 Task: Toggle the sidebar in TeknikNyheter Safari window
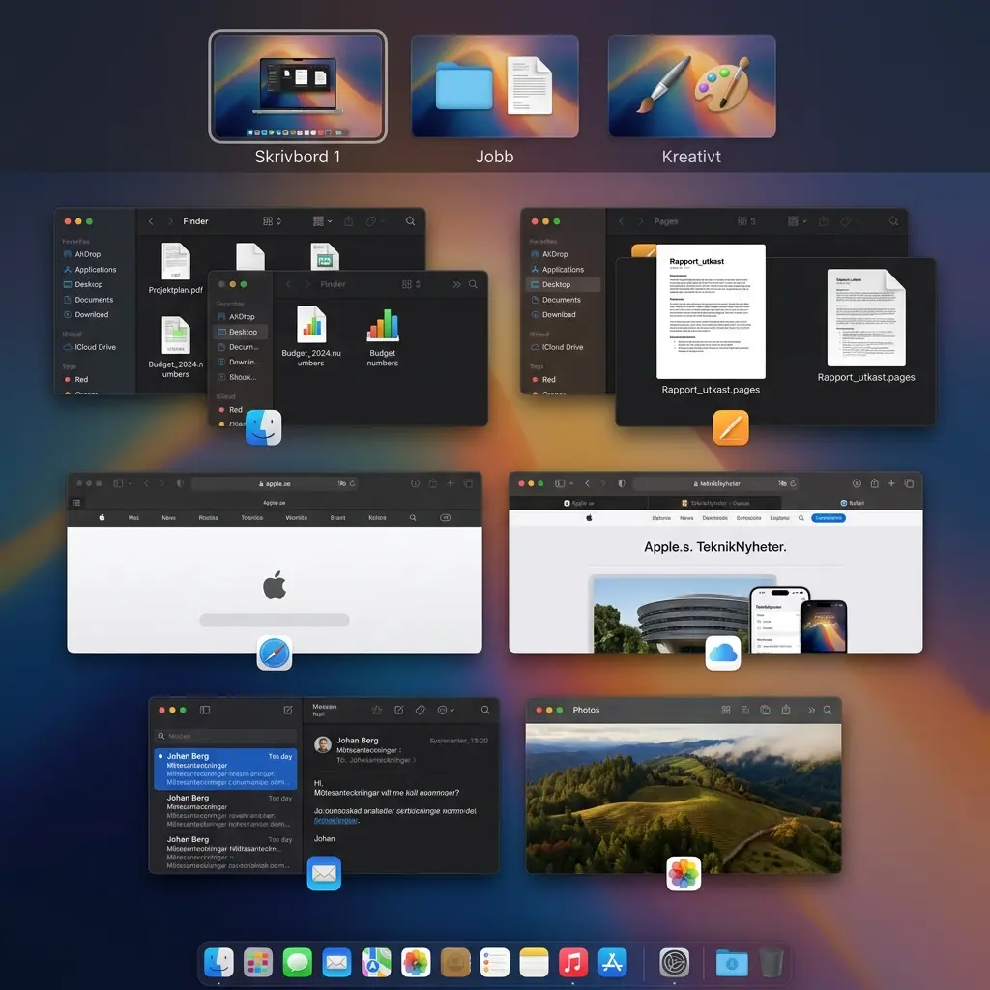click(x=560, y=483)
